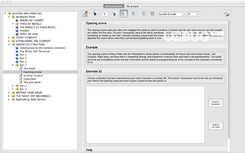Click the Opening scene description text box
245x153 pixels.
(156, 34)
